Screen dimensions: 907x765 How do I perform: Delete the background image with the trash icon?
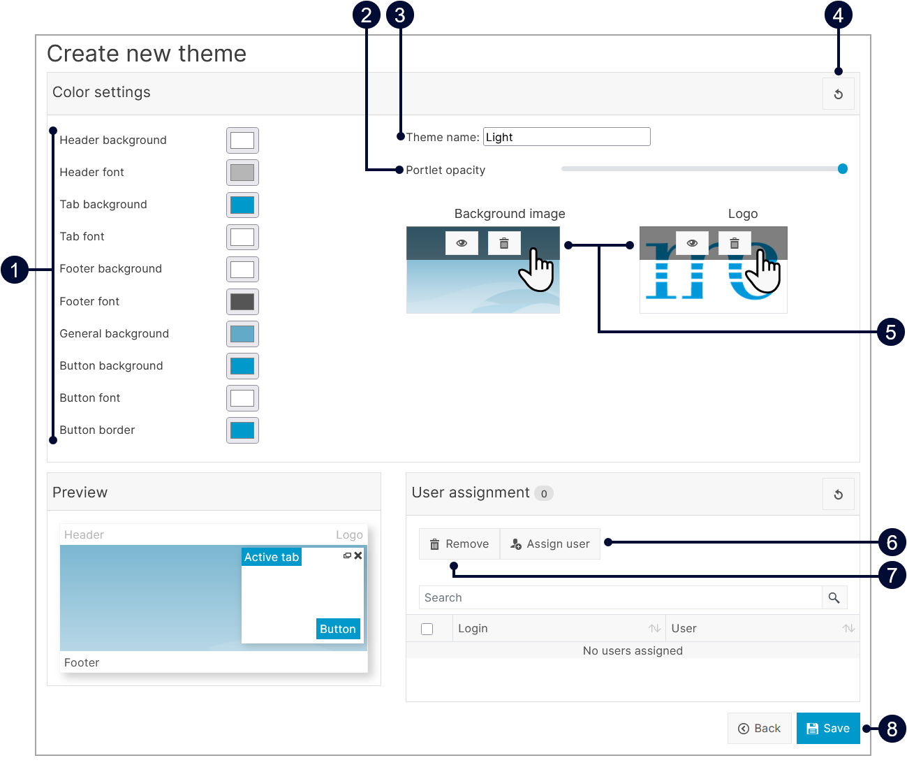(x=503, y=243)
